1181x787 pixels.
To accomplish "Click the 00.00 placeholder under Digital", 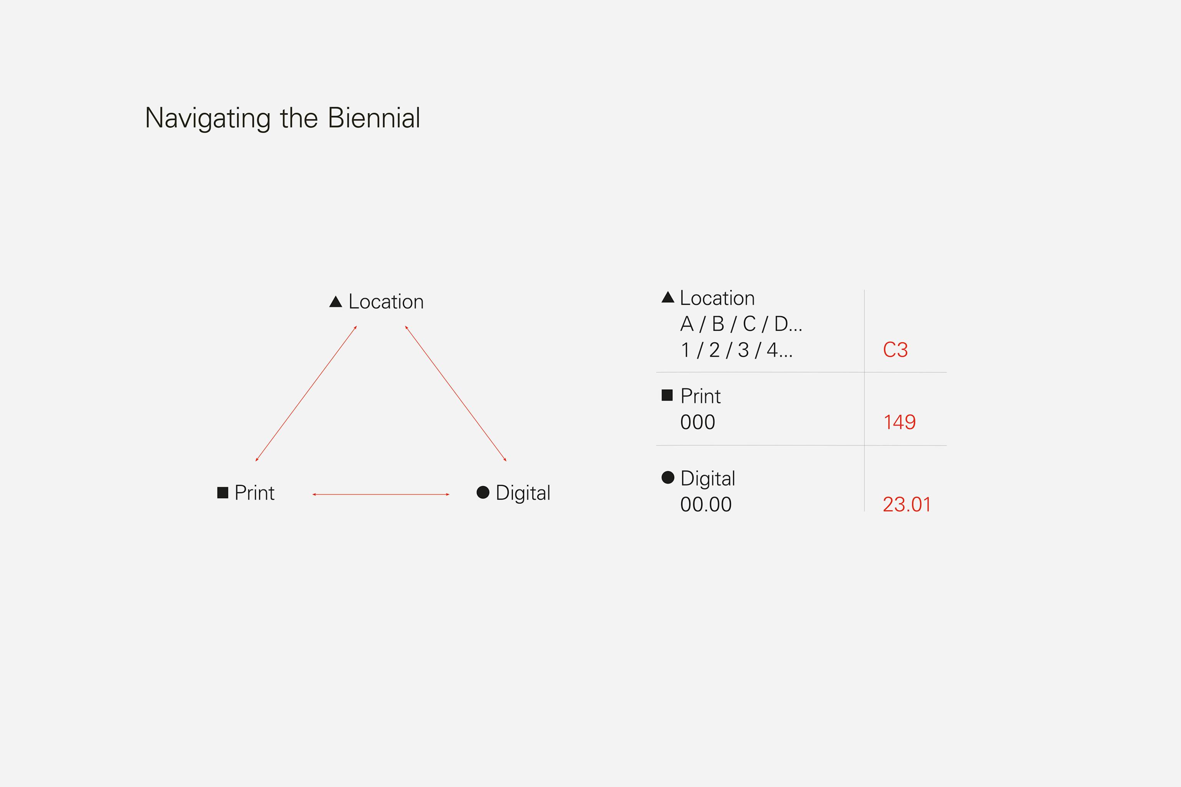I will [706, 505].
